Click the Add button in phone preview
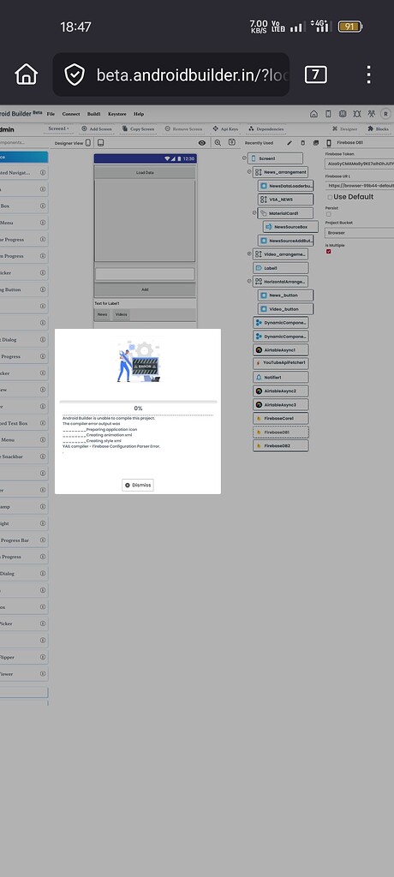This screenshot has width=394, height=877. (x=145, y=289)
